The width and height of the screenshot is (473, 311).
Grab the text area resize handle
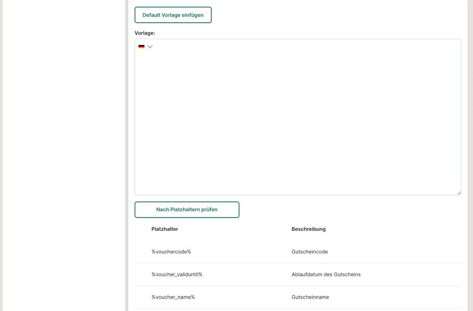coord(459,193)
